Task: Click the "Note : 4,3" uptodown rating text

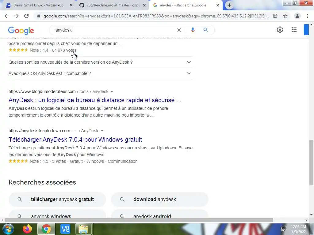Action: [x=39, y=161]
